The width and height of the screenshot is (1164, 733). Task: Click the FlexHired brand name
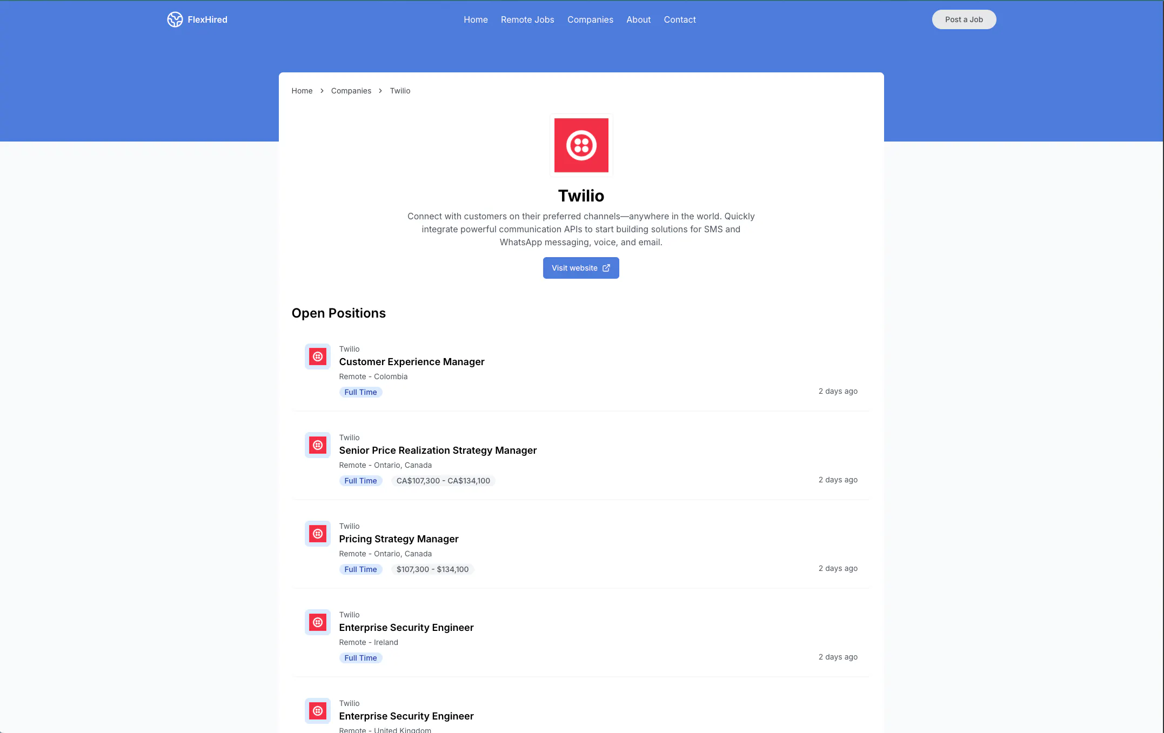tap(208, 19)
